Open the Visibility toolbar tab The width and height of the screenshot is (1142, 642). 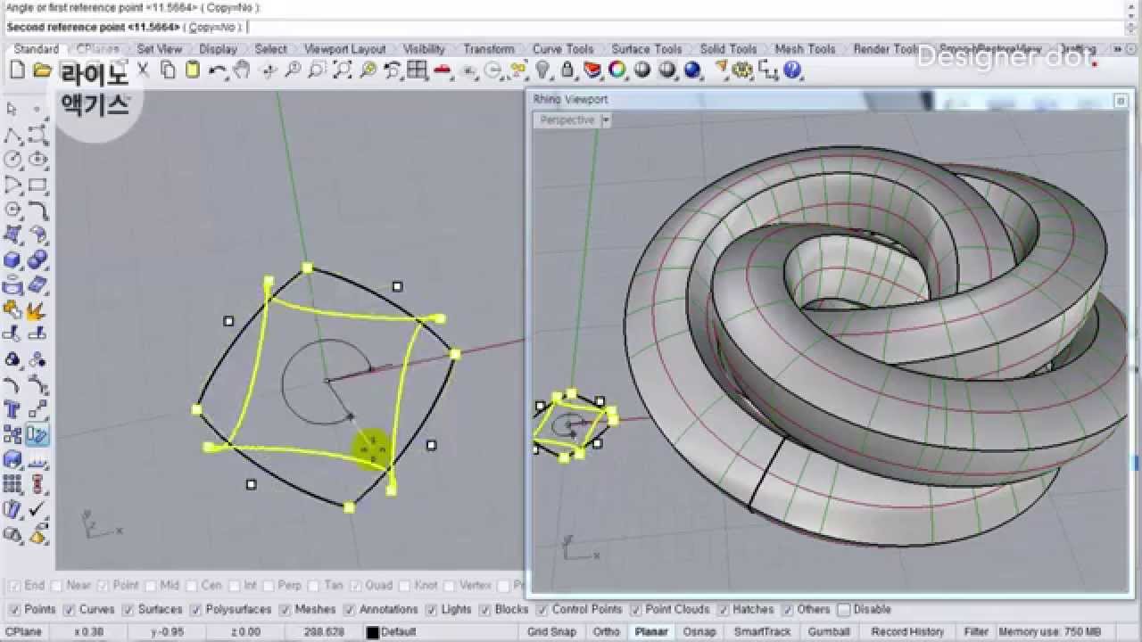[x=424, y=49]
